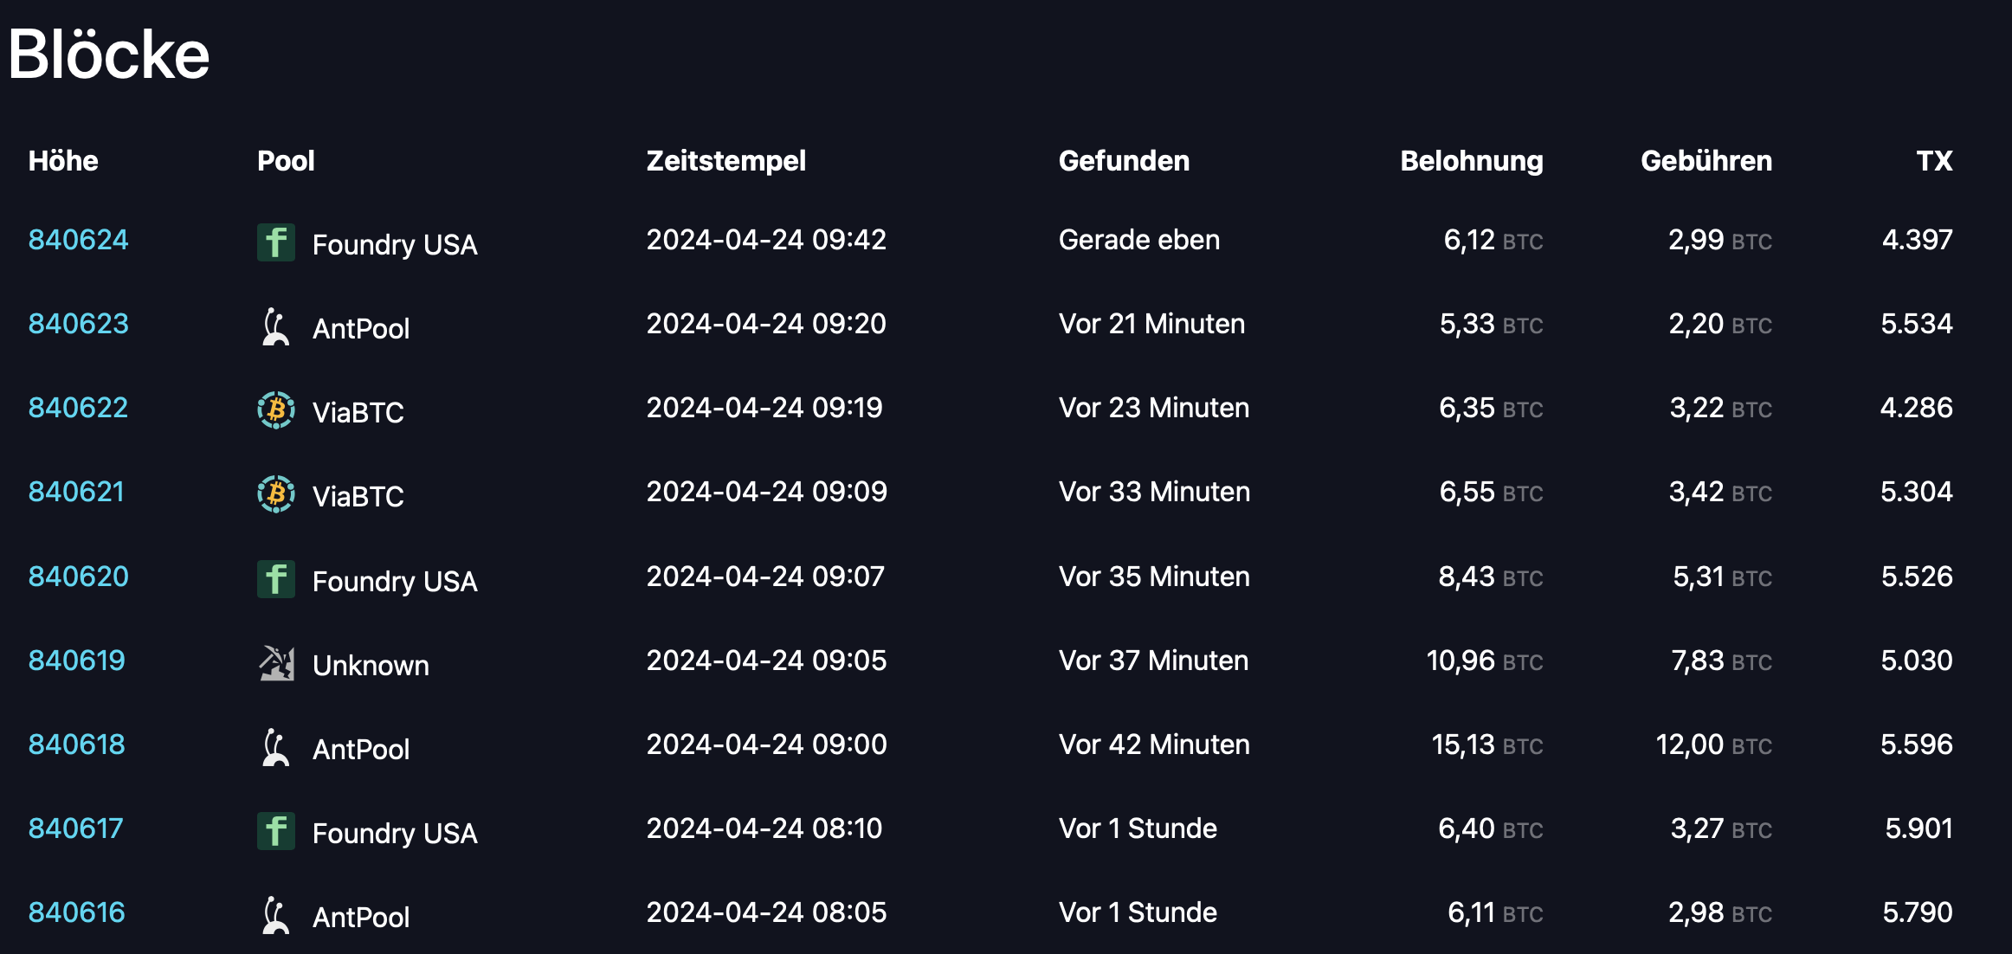Viewport: 2012px width, 954px height.
Task: Click the Blöcke page heading
Action: (109, 55)
